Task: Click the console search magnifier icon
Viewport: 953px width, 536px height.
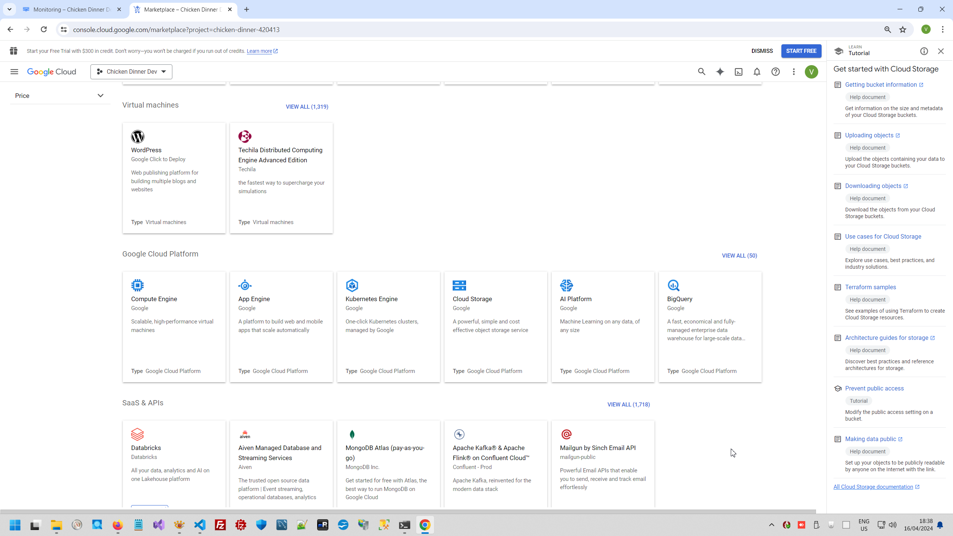Action: point(701,72)
